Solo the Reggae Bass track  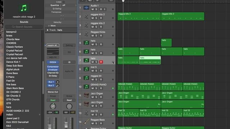pyautogui.click(x=96, y=123)
